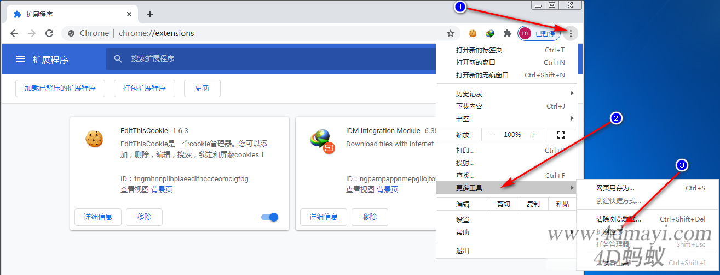720x275 pixels.
Task: Select 网页另存为... in the submenu
Action: [x=648, y=188]
